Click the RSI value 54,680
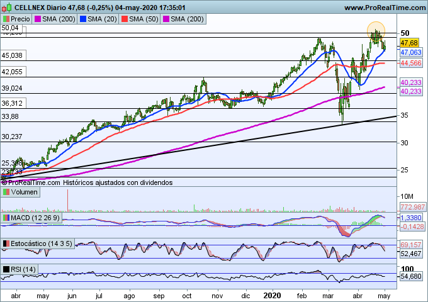 [411, 276]
